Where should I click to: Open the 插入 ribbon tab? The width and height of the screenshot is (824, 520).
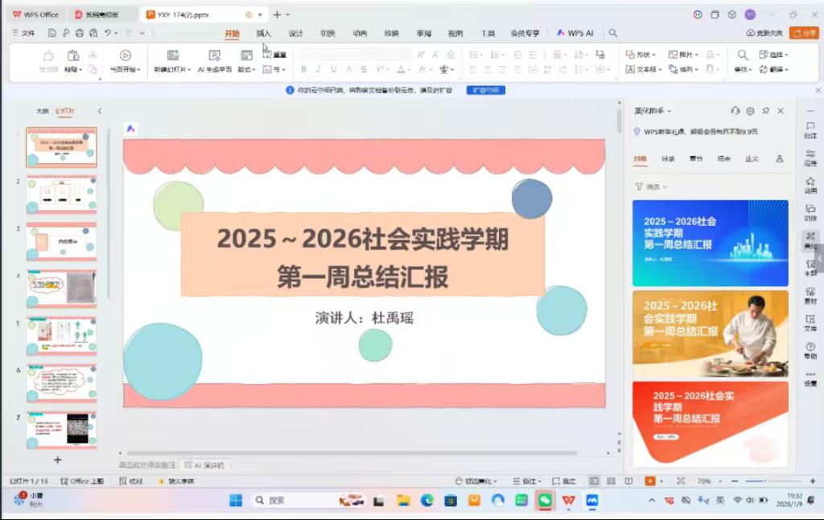(264, 34)
